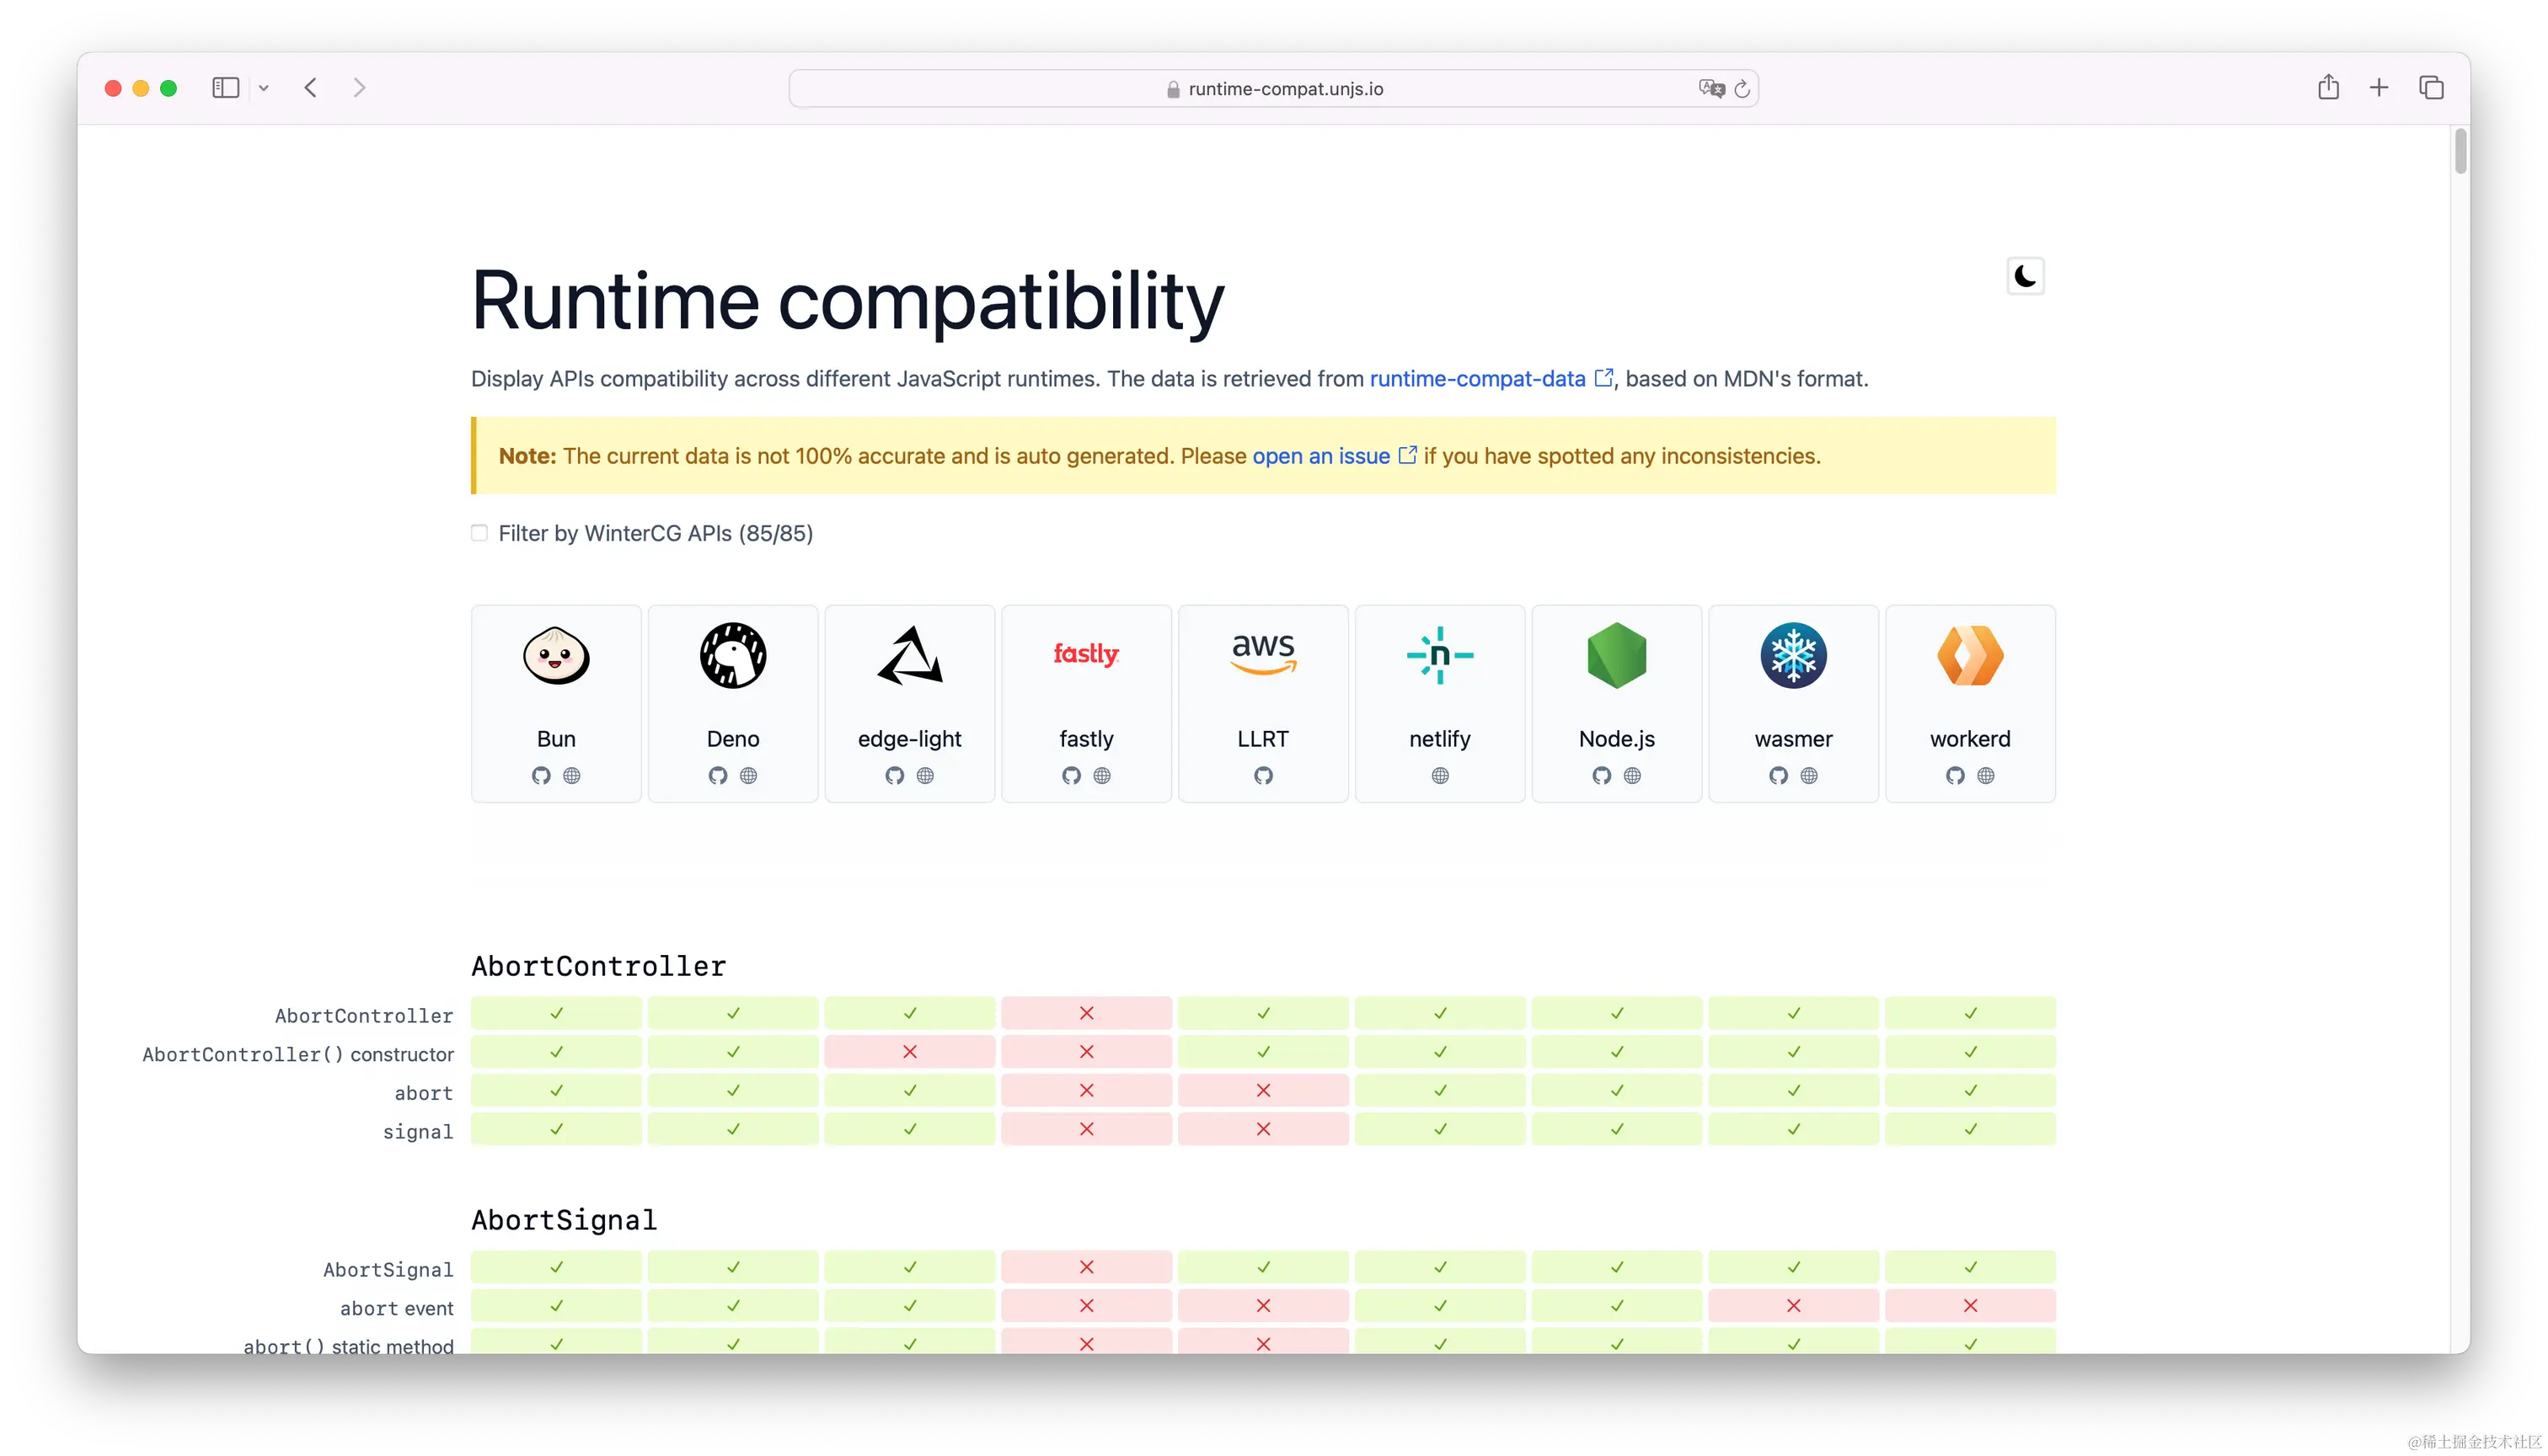Screen dimensions: 2548x1456
Task: Toggle dark mode with moon button
Action: point(2025,276)
